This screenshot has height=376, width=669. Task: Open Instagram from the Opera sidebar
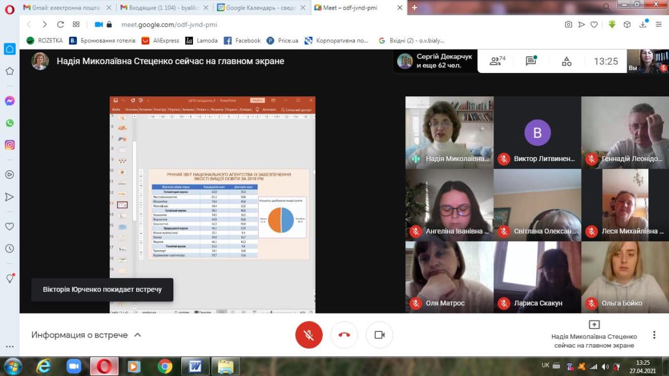coord(9,145)
